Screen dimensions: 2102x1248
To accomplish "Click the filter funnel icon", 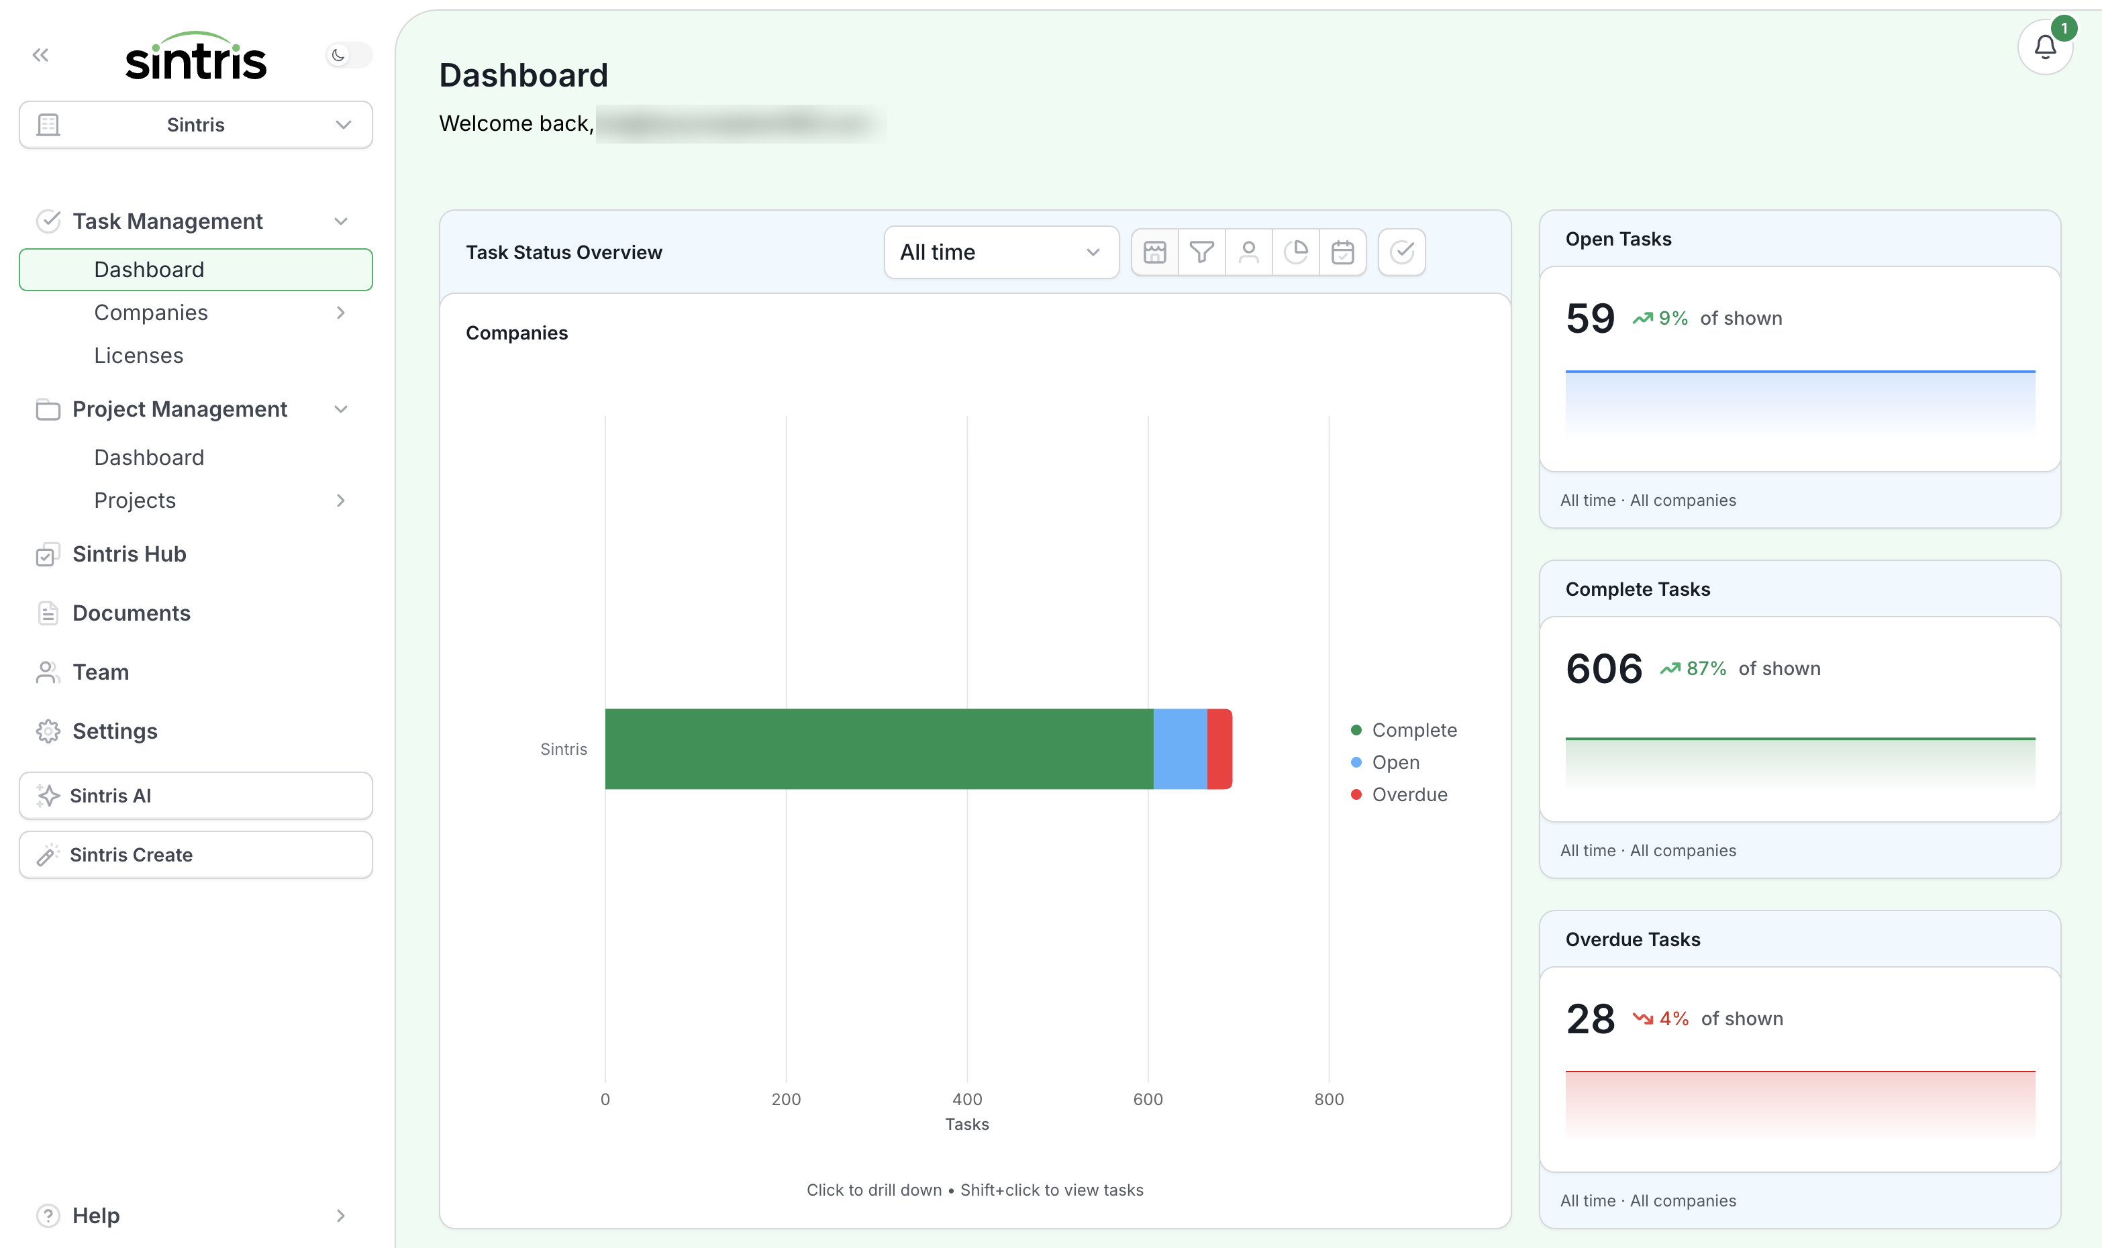I will click(x=1202, y=252).
